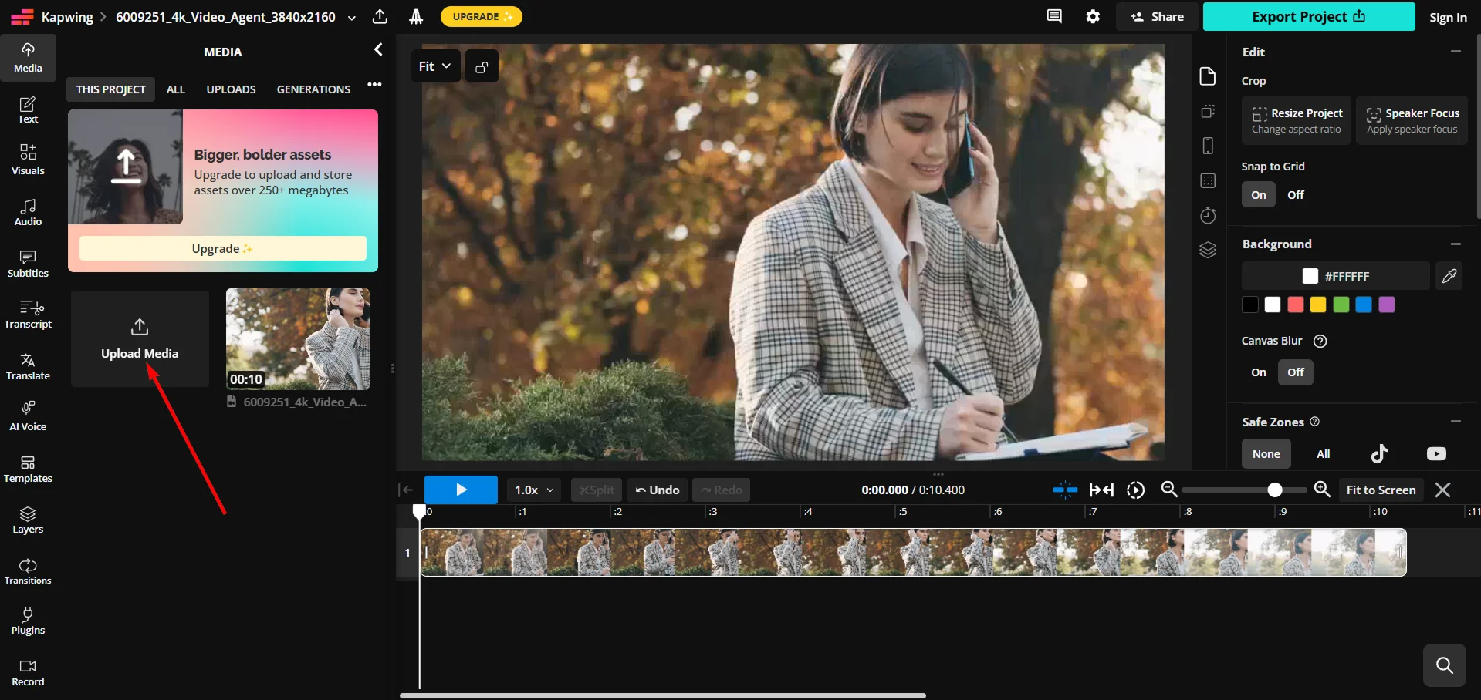This screenshot has width=1481, height=700.
Task: Open the Fit zoom dropdown
Action: tap(434, 66)
